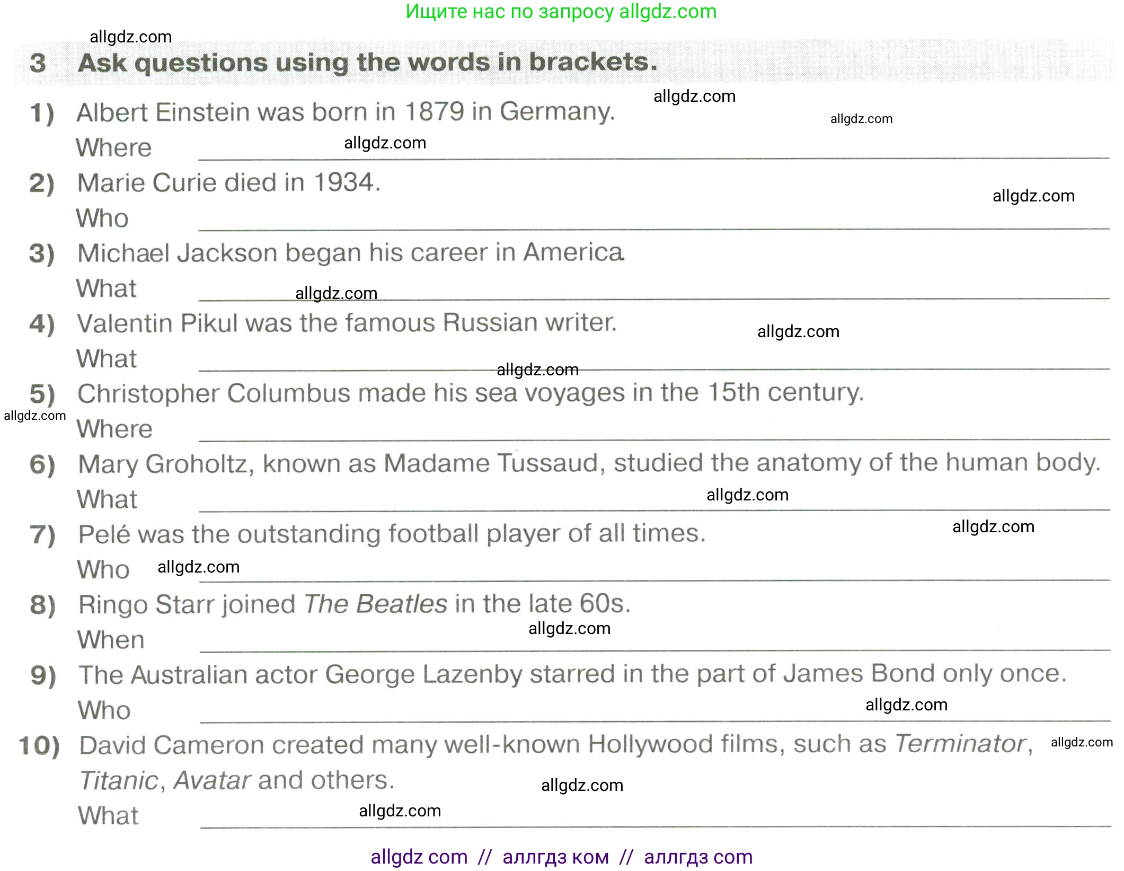Click the sentence "Marie Curie died in 1934"
Viewport: 1124px width, 871px height.
pyautogui.click(x=229, y=182)
